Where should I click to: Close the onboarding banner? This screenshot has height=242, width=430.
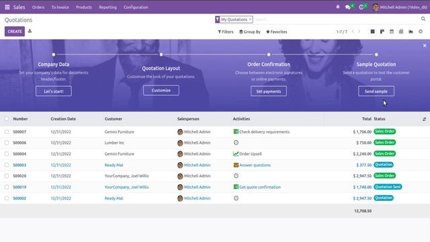coord(425,46)
